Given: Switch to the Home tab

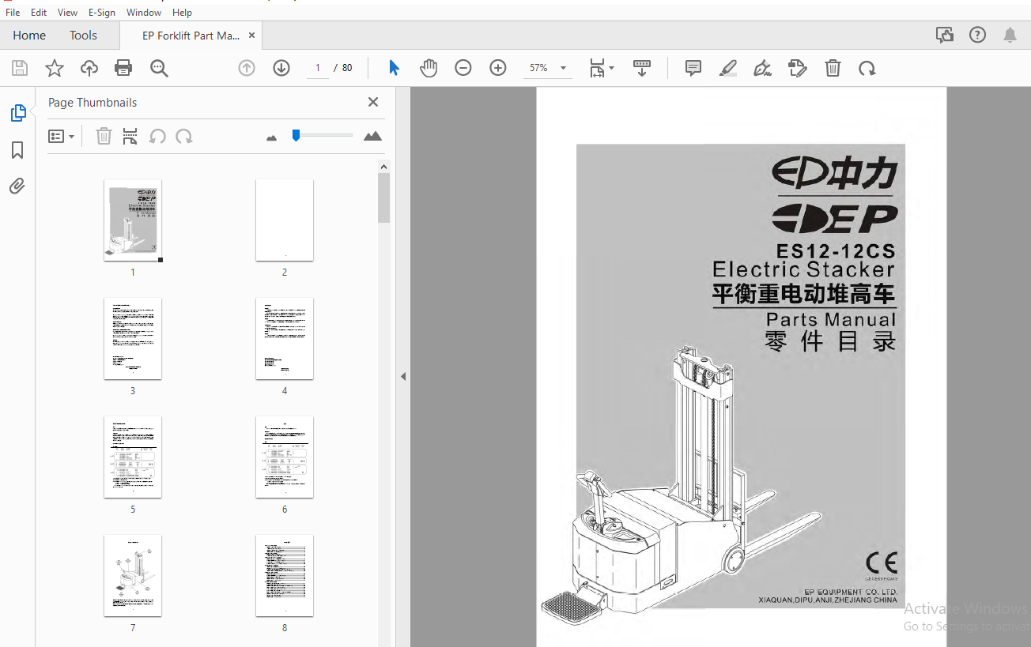Looking at the screenshot, I should (29, 36).
